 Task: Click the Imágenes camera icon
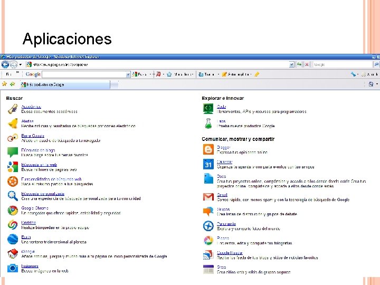pos(13,268)
